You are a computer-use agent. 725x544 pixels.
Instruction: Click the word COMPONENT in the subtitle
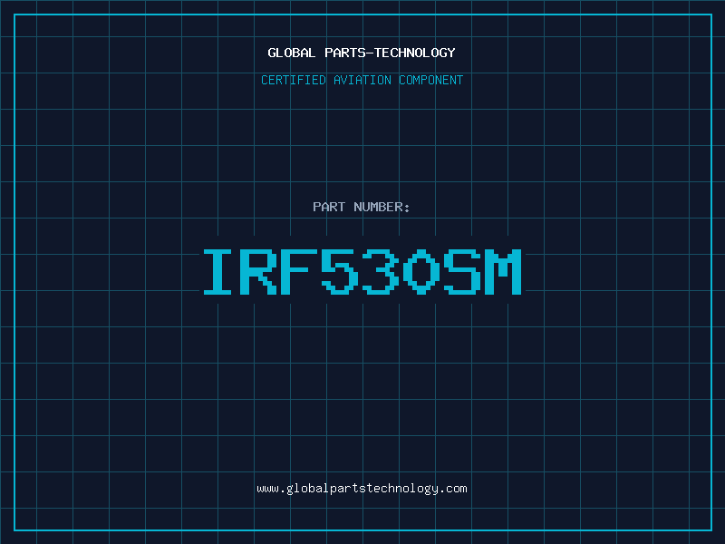[x=430, y=80]
